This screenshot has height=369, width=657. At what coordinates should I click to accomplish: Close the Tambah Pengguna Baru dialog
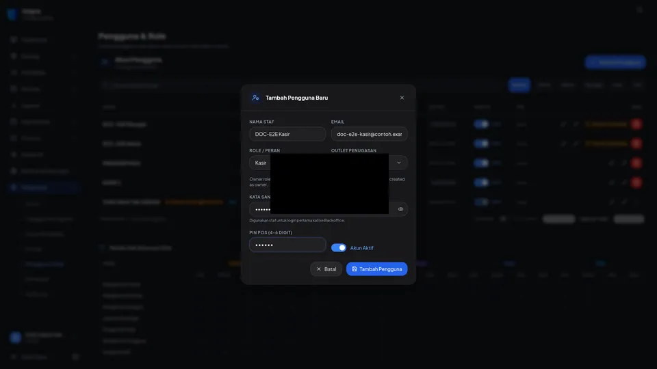(x=402, y=98)
